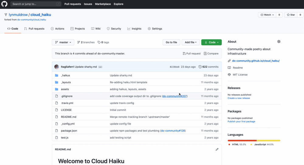Click the Readme book icon
The height and width of the screenshot is (165, 304).
pos(229,68)
